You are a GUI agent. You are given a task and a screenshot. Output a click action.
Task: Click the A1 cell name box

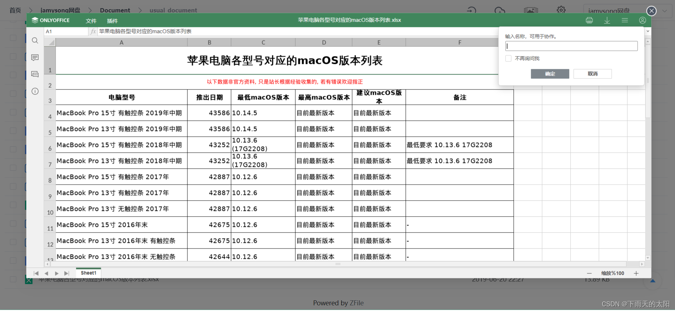coord(66,31)
